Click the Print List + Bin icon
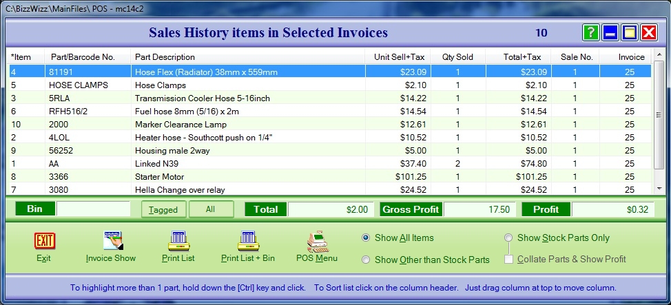The height and width of the screenshot is (305, 671). point(249,241)
